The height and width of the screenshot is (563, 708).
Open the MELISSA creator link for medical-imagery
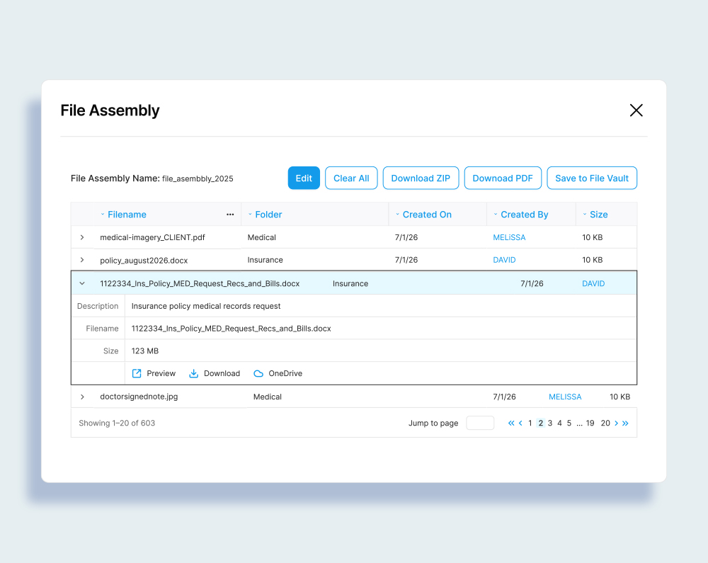(x=509, y=237)
